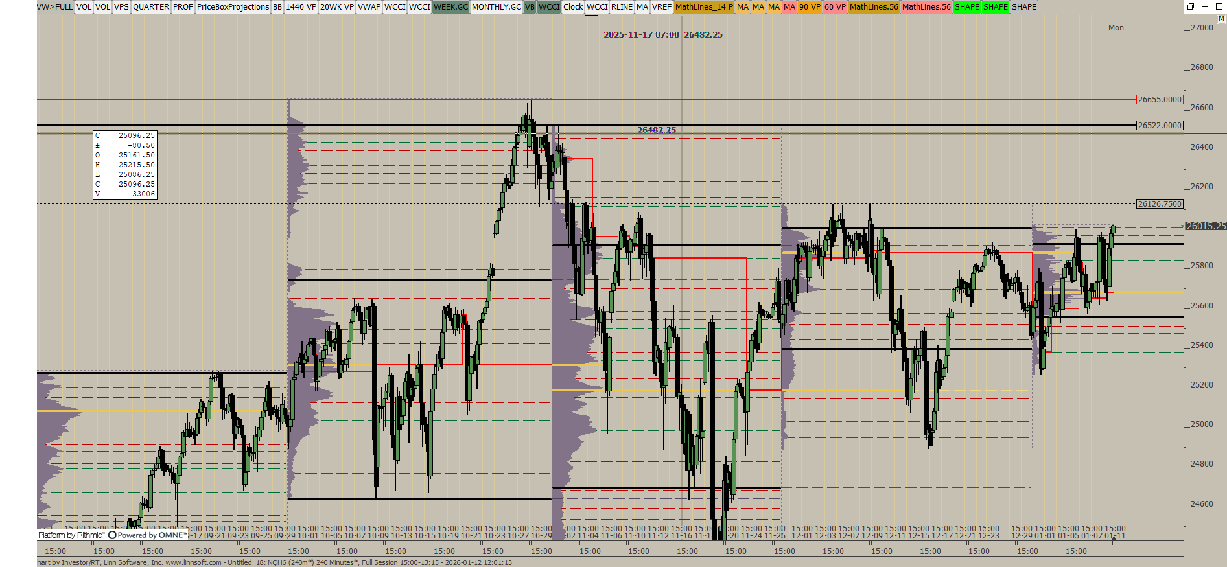Click the pink MA button
This screenshot has height=567, width=1227.
pos(789,6)
